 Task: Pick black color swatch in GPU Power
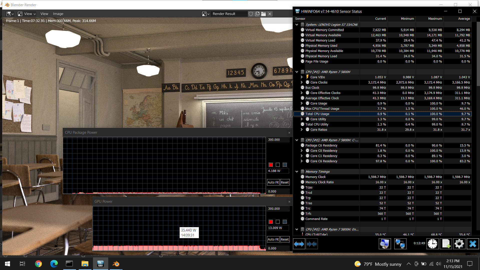pyautogui.click(x=278, y=222)
